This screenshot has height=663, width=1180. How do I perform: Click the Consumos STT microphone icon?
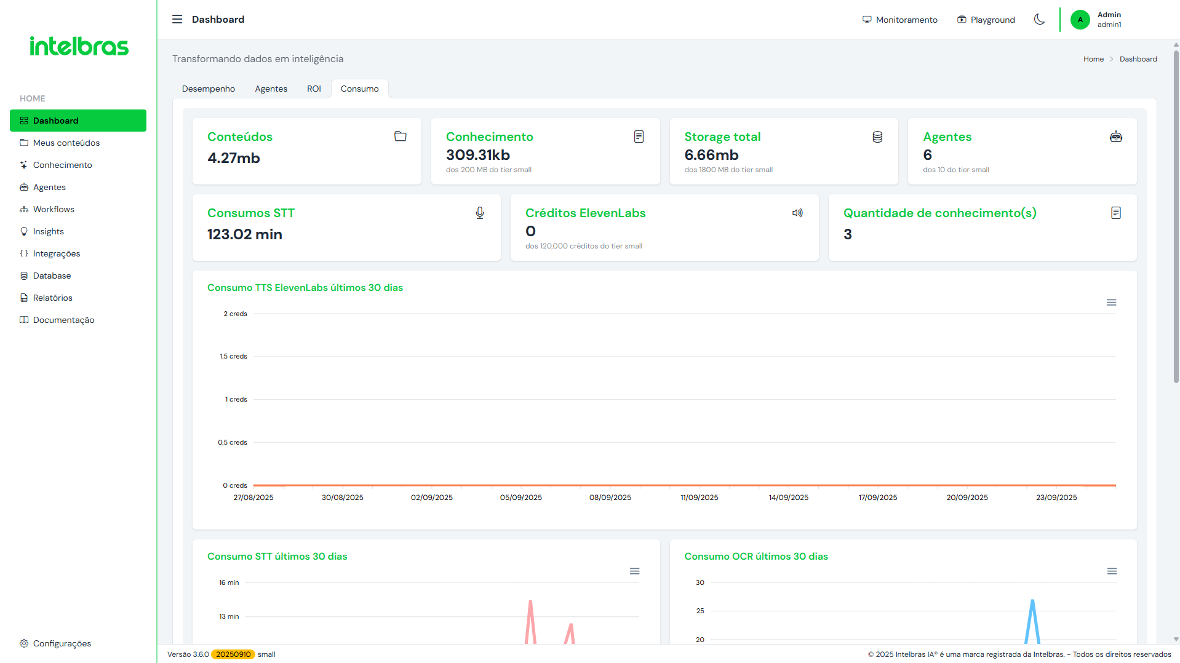pos(480,213)
